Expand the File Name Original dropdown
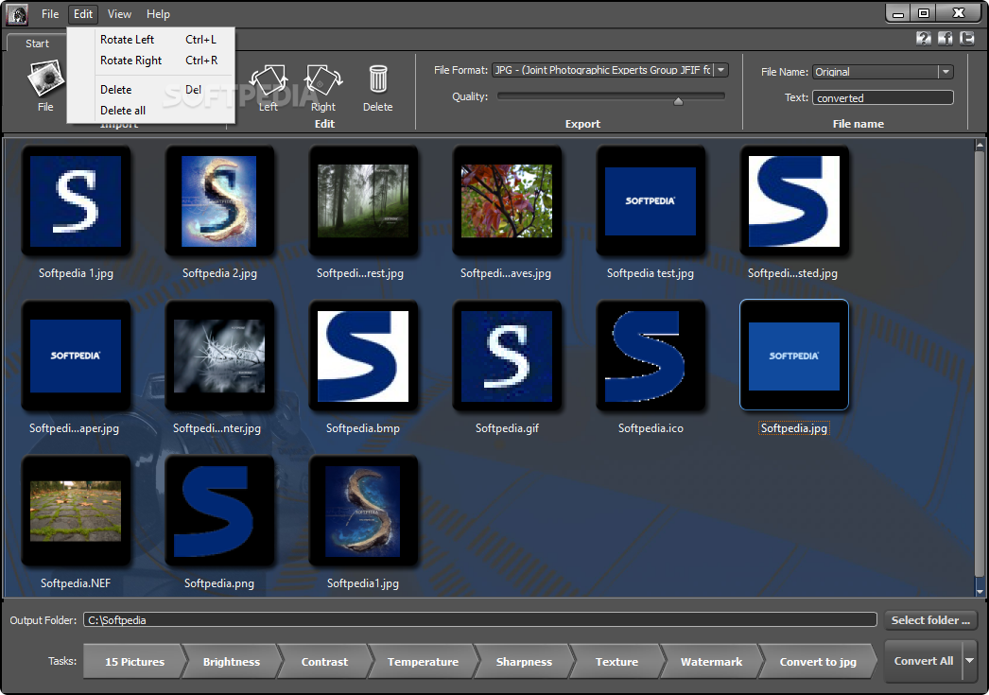Screen dimensions: 989x695 pyautogui.click(x=946, y=72)
